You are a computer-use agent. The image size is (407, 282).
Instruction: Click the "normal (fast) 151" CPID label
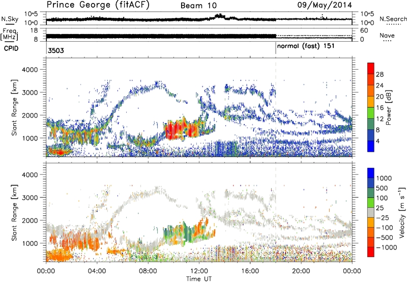(306, 46)
